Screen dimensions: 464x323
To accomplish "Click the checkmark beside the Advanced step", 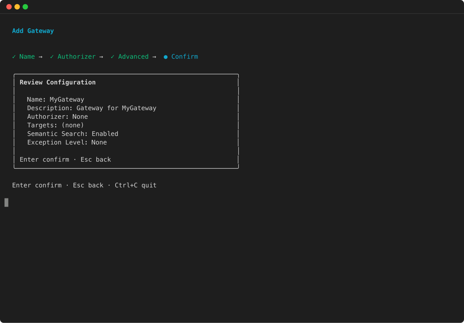I will [112, 56].
